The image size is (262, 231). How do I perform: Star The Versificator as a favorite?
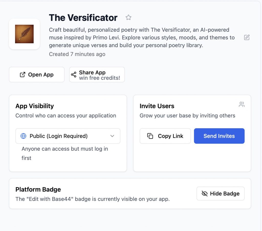coord(128,17)
